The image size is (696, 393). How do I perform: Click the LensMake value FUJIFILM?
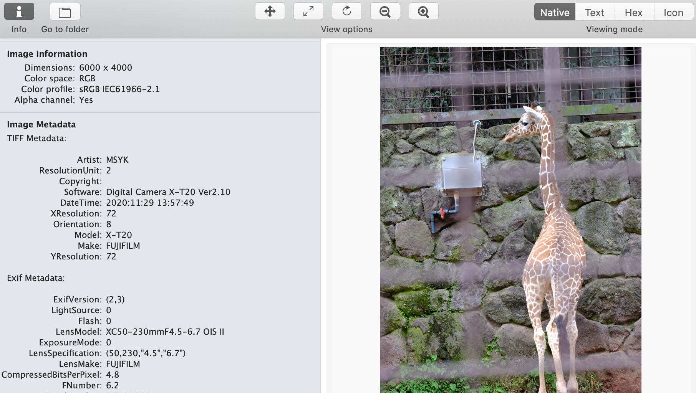123,364
